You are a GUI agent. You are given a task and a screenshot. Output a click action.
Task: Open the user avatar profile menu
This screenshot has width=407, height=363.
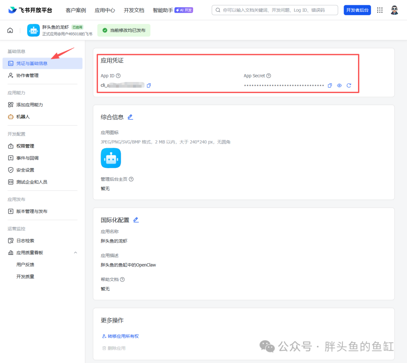click(x=394, y=10)
